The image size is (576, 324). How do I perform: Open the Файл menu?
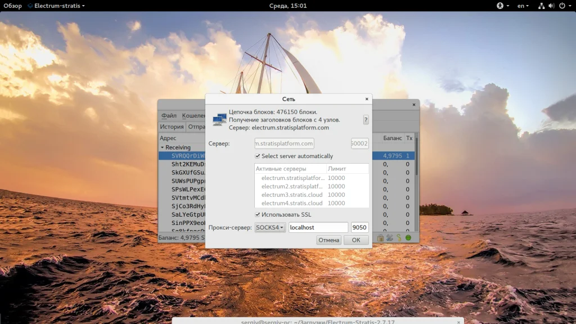169,116
